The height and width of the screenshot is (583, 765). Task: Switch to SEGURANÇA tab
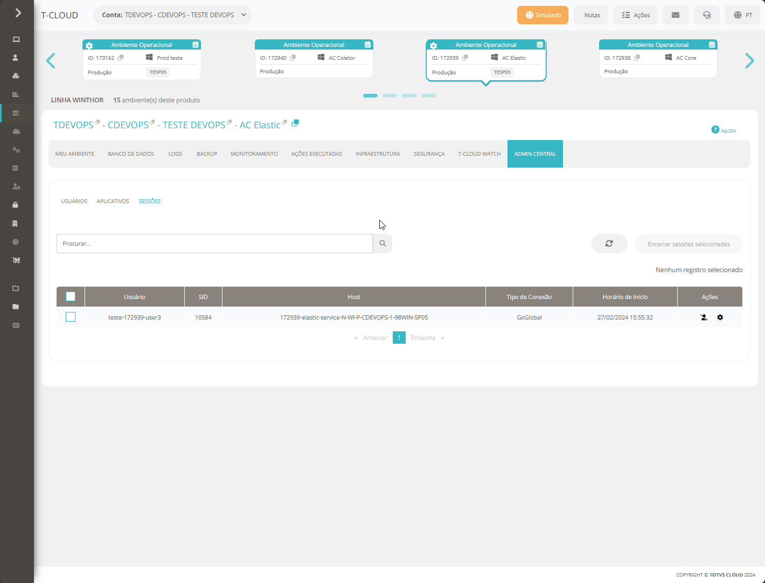click(429, 154)
